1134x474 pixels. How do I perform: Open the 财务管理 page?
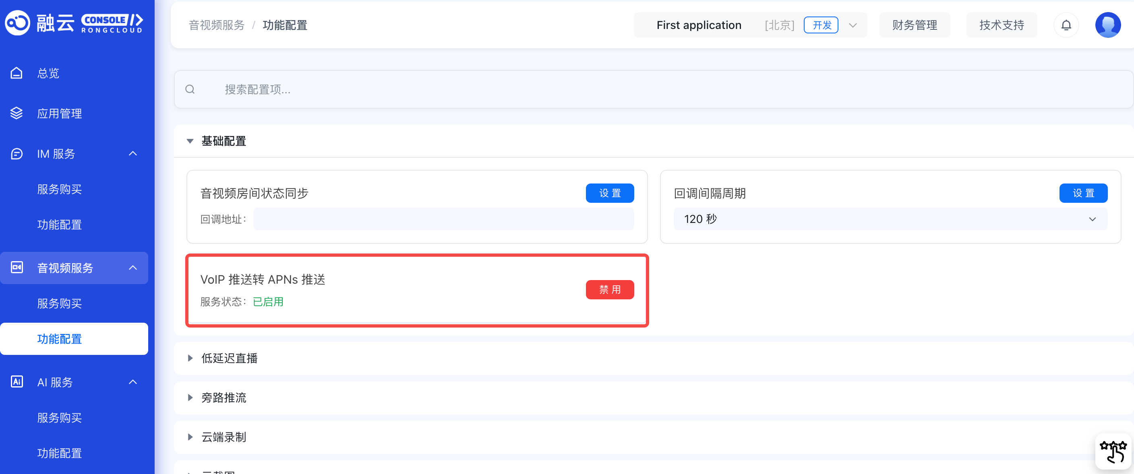pyautogui.click(x=915, y=25)
